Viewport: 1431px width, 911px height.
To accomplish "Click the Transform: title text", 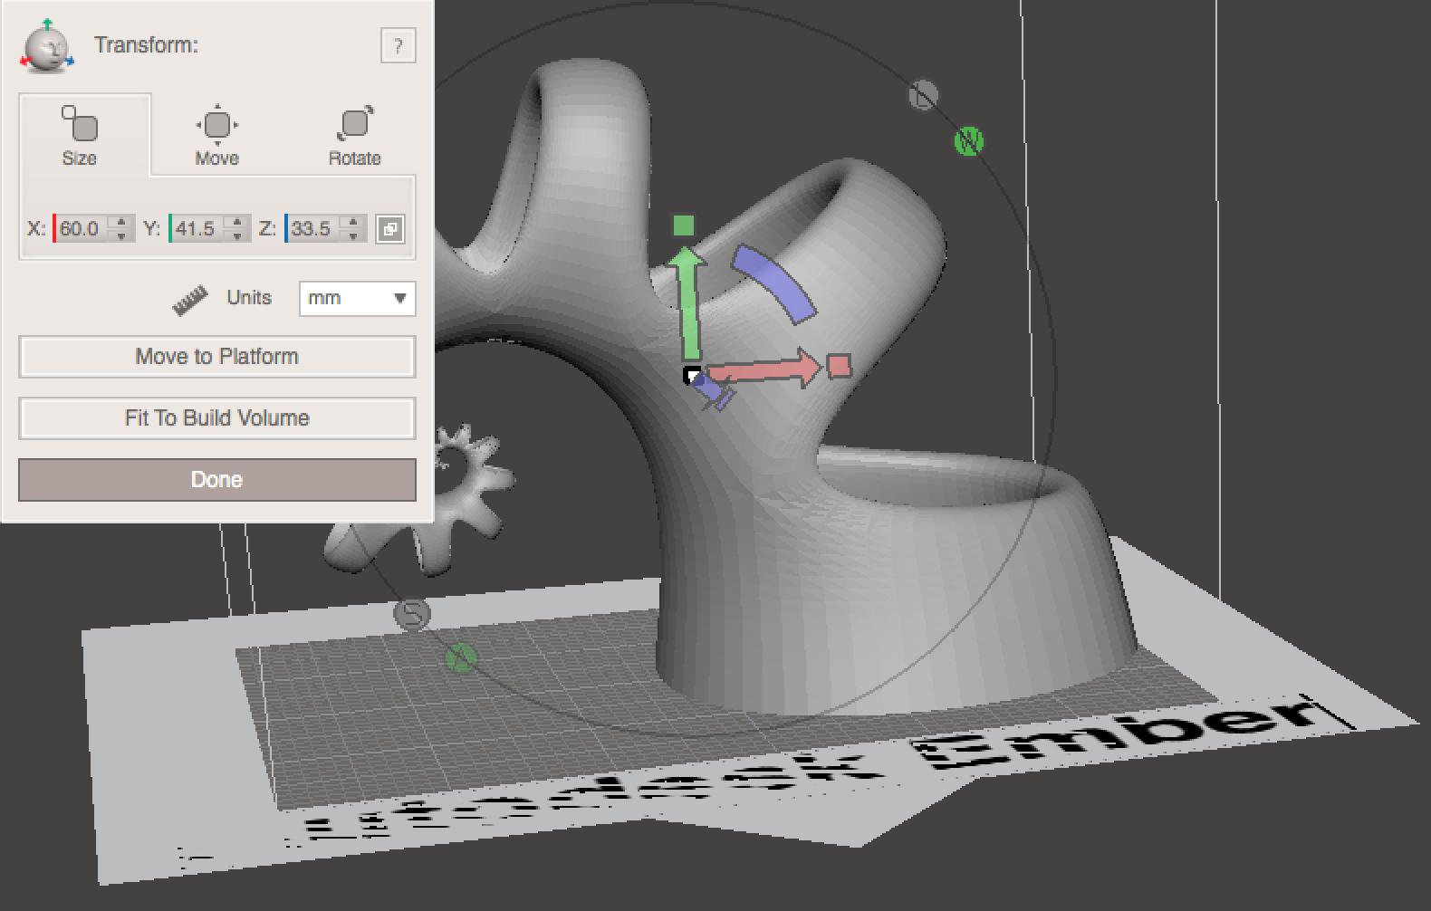I will [x=146, y=45].
